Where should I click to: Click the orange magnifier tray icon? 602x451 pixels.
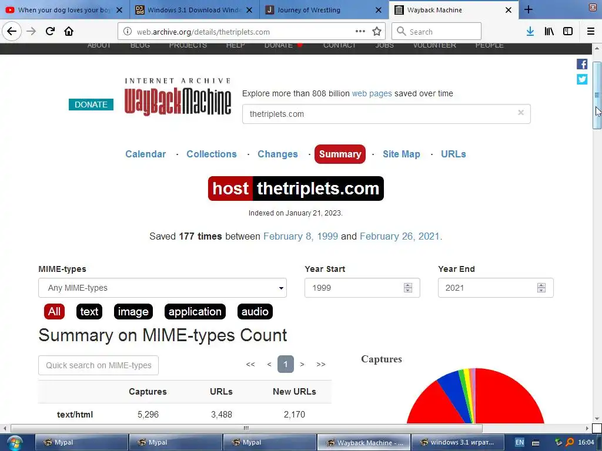pyautogui.click(x=570, y=442)
